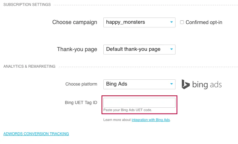The height and width of the screenshot is (144, 238).
Task: Click the Bing 'b' logo icon
Action: (185, 84)
